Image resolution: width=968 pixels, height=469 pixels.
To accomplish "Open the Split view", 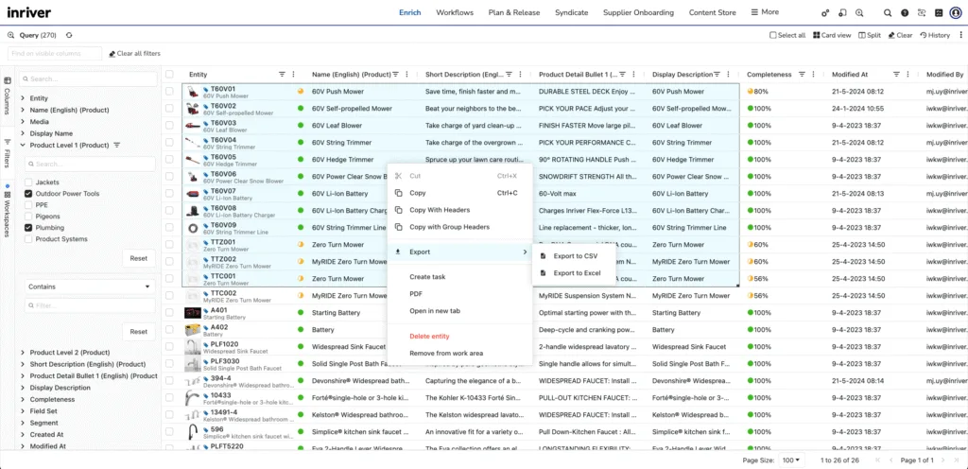I will [x=869, y=35].
